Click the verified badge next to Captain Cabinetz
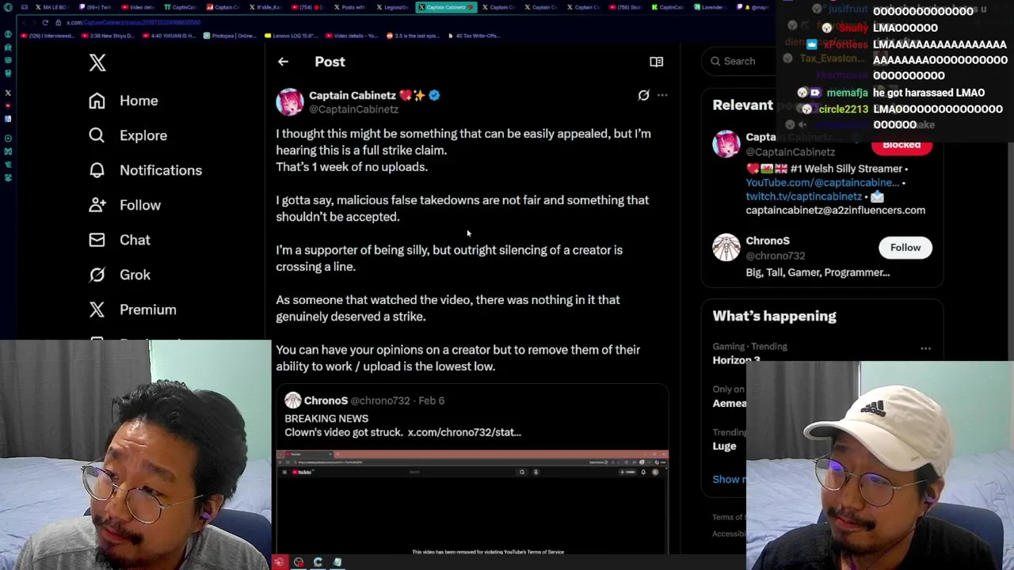Image resolution: width=1014 pixels, height=570 pixels. pos(434,95)
